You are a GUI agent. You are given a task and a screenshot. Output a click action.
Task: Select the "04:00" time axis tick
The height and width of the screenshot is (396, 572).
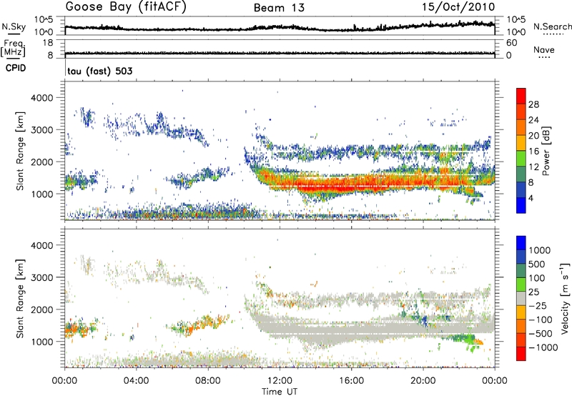[137, 381]
